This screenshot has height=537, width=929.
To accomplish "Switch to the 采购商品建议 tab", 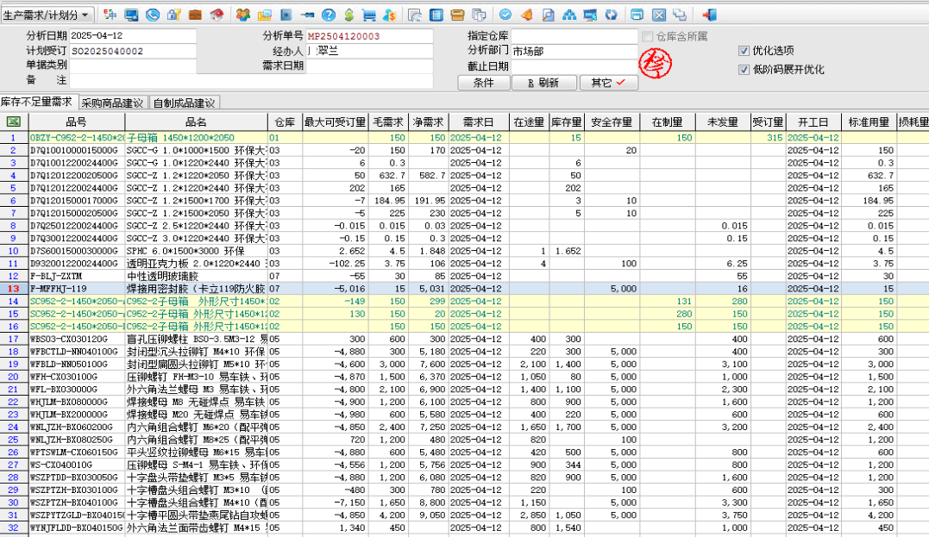I will 113,103.
